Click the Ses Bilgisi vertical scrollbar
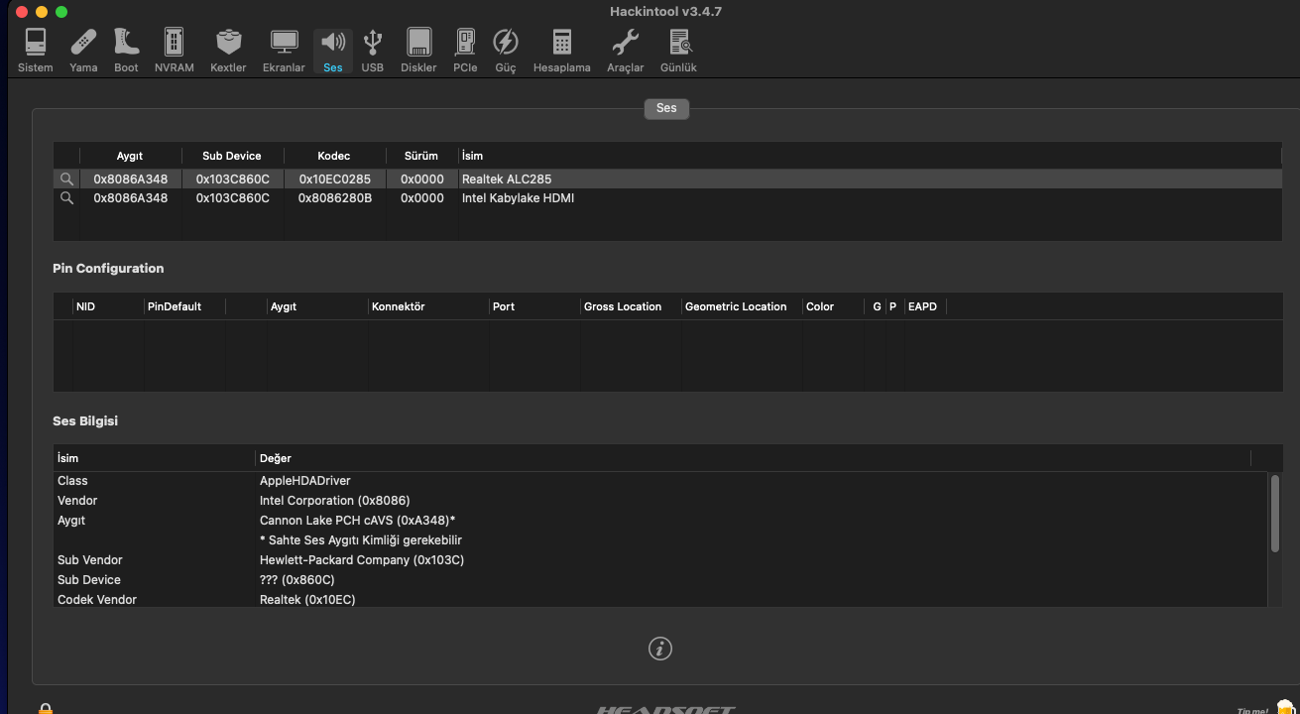1300x714 pixels. 1274,514
